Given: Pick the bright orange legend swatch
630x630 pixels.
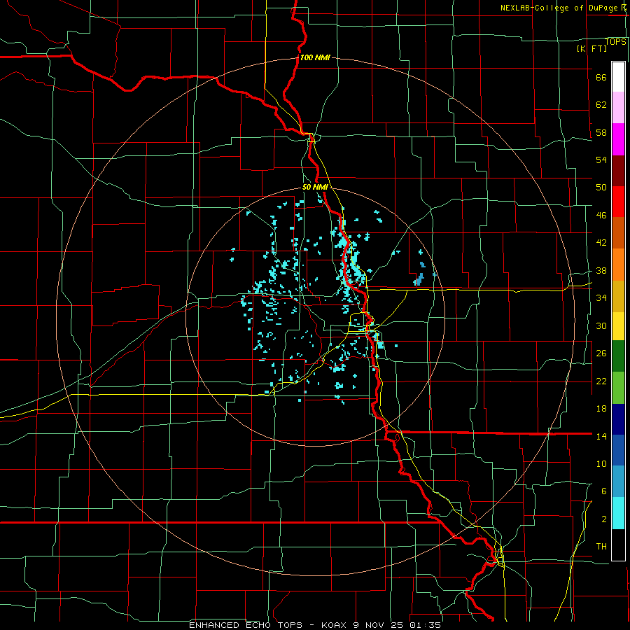Looking at the screenshot, I should click(x=618, y=265).
